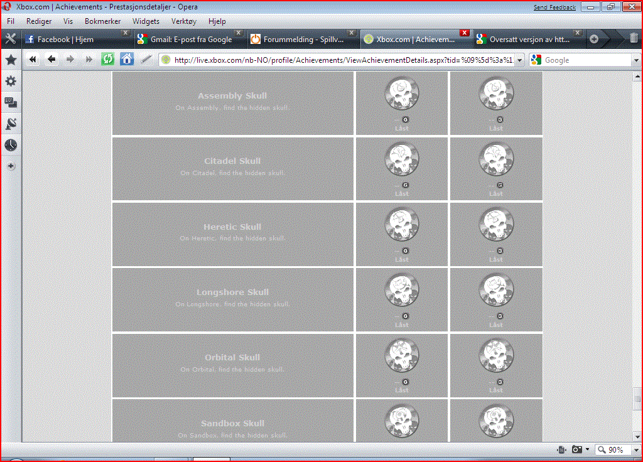Click the scrollbar up arrow

click(637, 77)
